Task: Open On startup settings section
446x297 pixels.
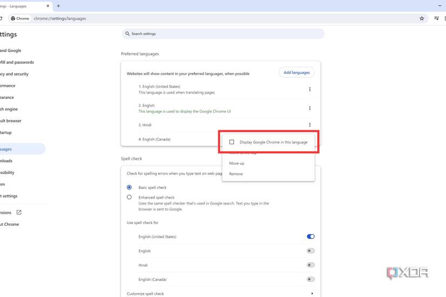Action: coord(6,132)
